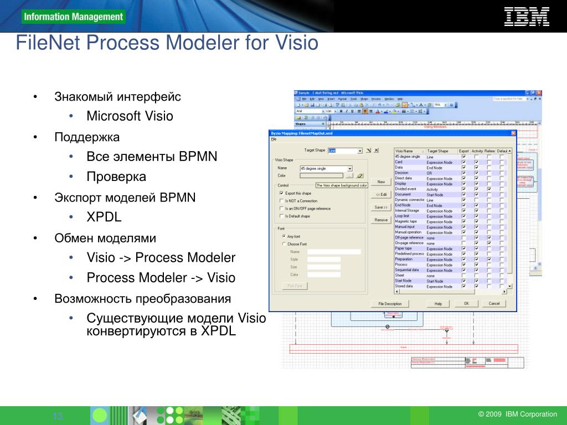
Task: Open the Visio Shape Name dropdown
Action: click(x=350, y=168)
